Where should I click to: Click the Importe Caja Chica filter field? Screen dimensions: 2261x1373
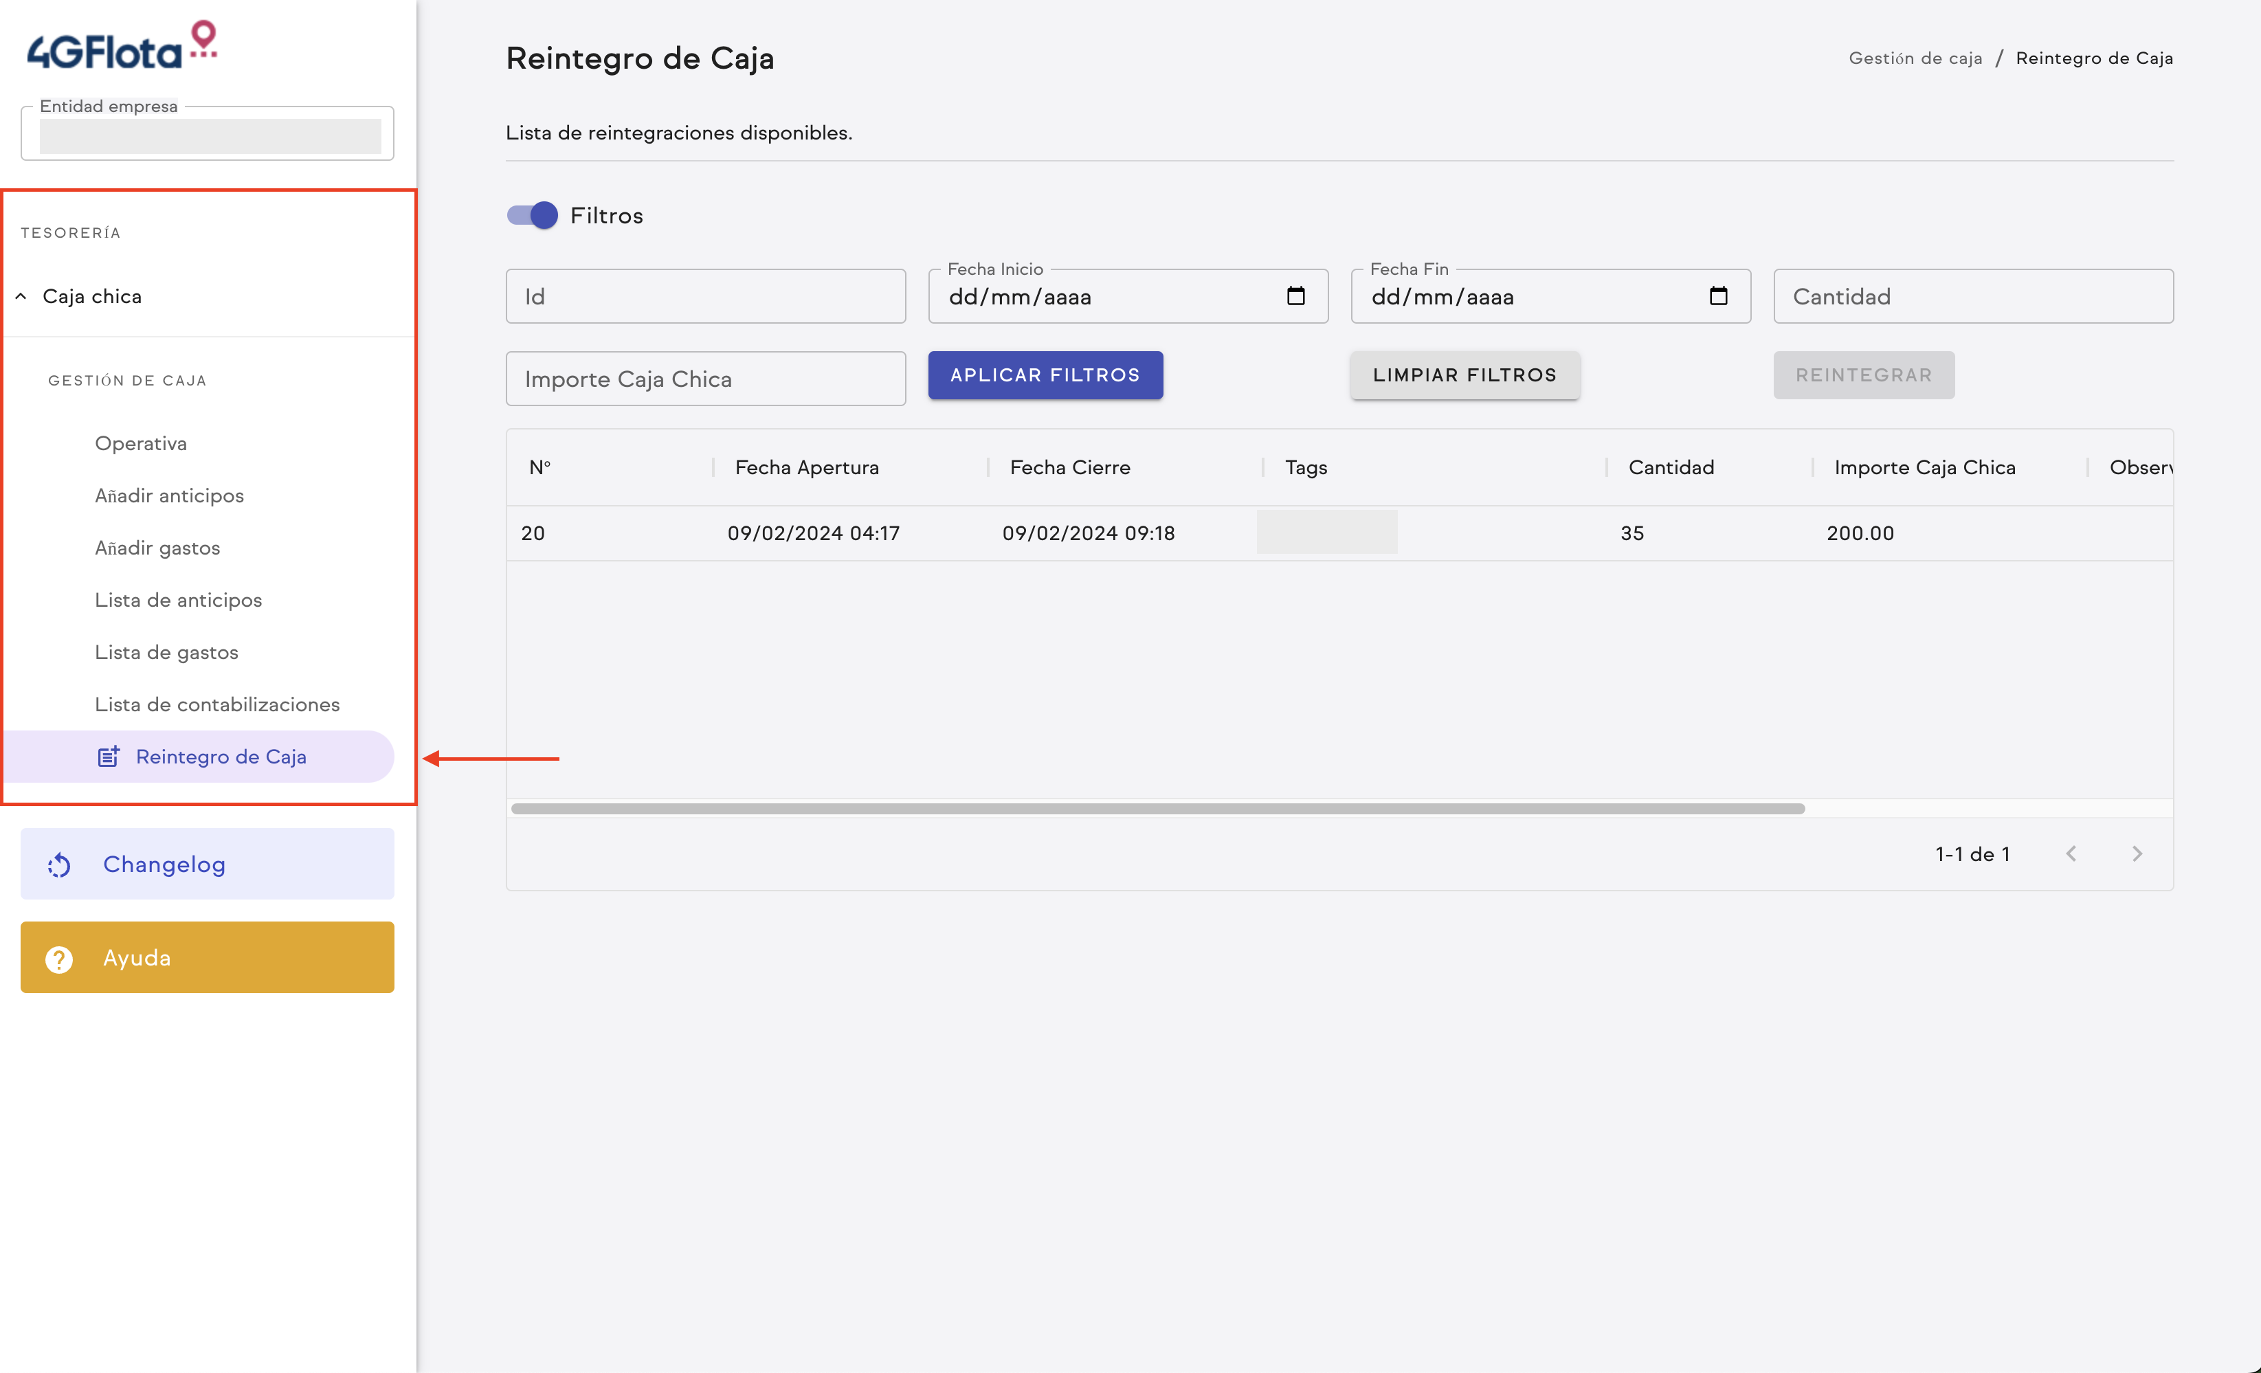[x=704, y=379]
